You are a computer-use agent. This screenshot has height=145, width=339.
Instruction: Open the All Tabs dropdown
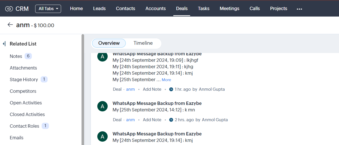[x=48, y=9]
